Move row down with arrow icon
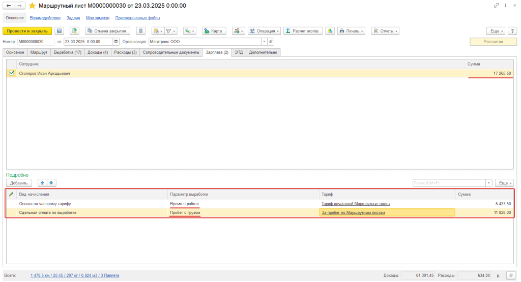The width and height of the screenshot is (521, 282). [x=51, y=183]
